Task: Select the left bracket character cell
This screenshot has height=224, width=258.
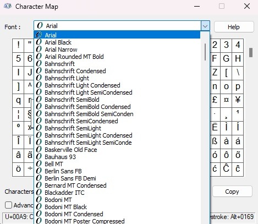Action: [226, 73]
